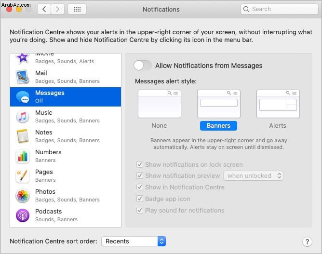Select Messages row in the app list

(x=66, y=97)
